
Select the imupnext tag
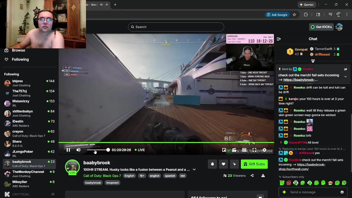point(112,183)
